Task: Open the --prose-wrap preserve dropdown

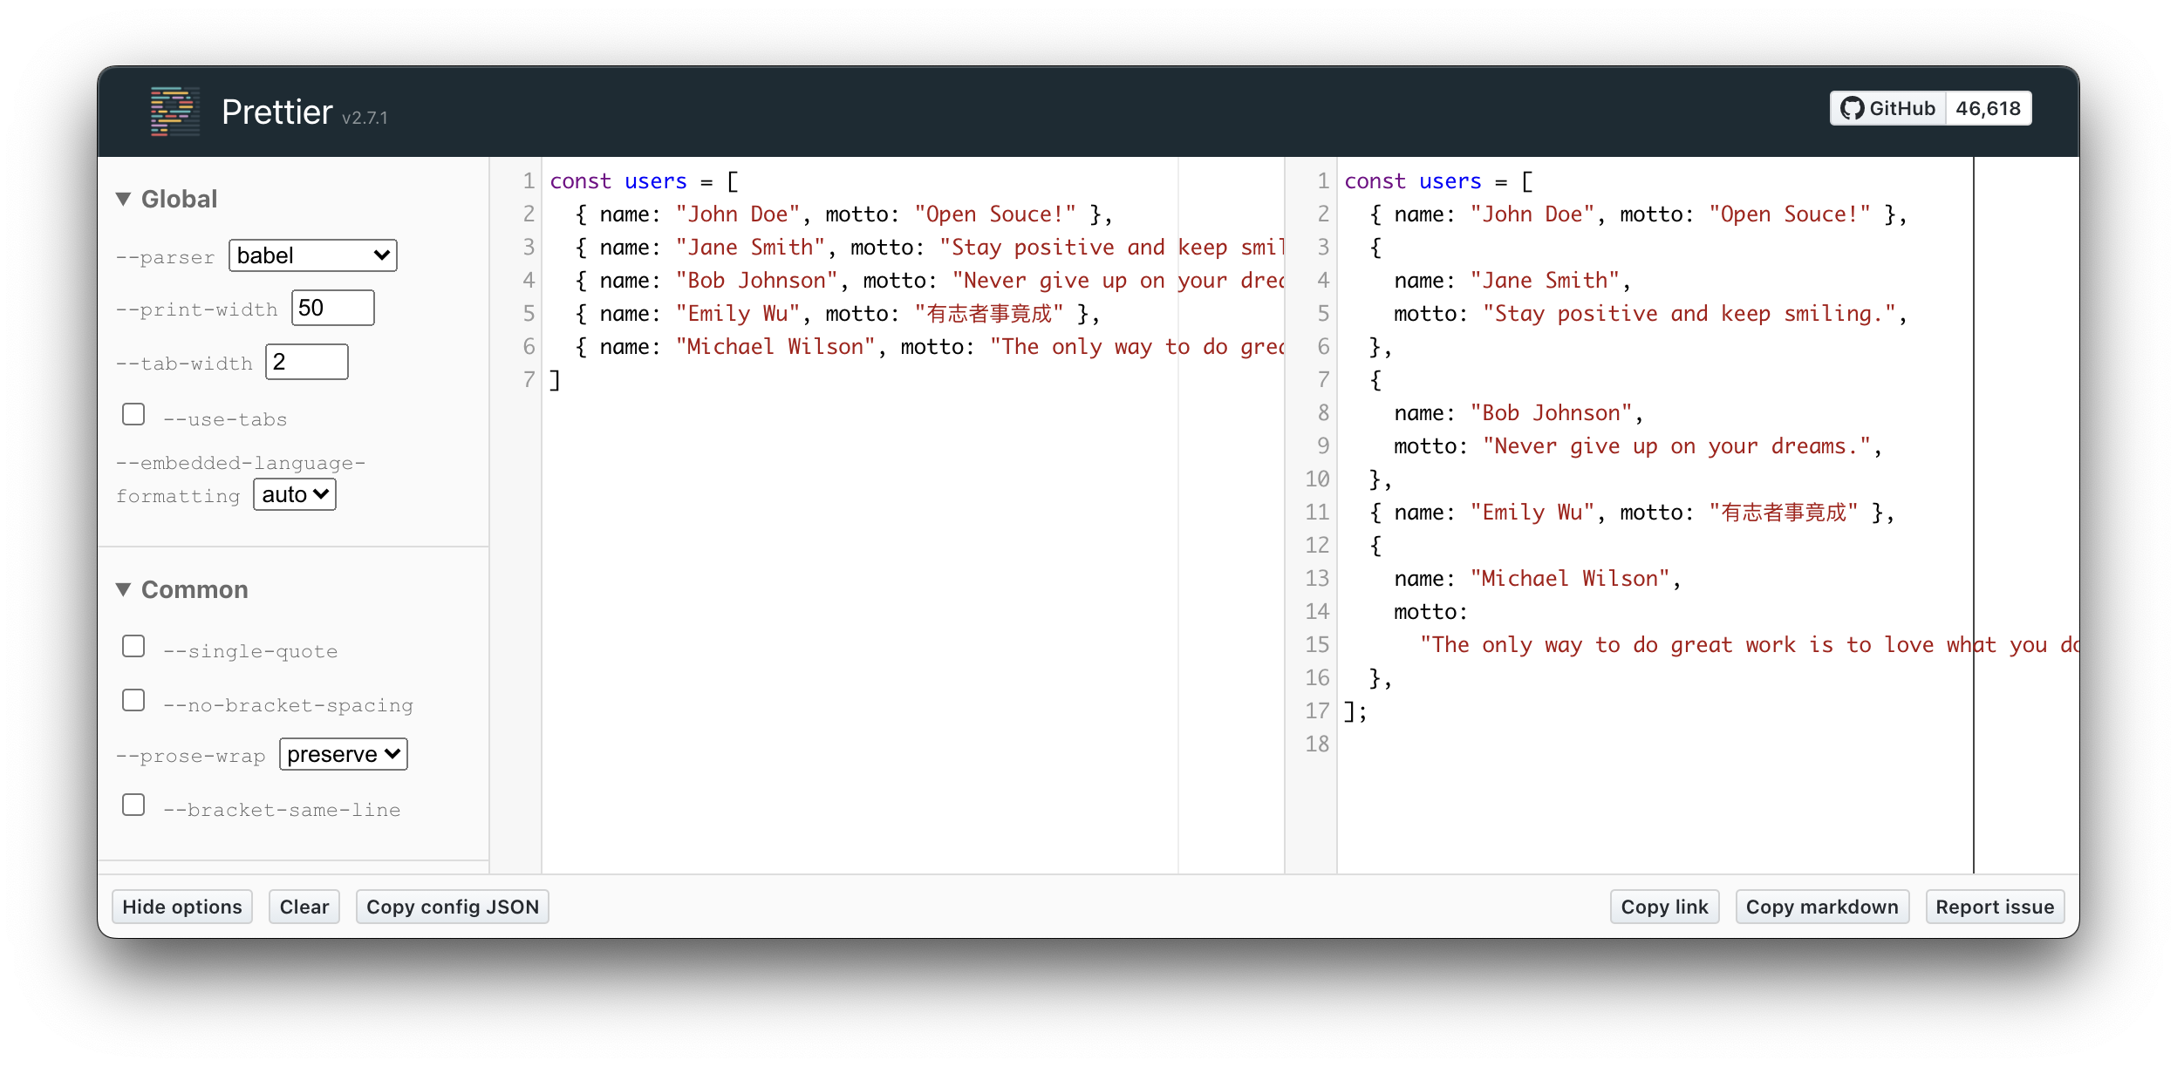Action: pyautogui.click(x=344, y=754)
